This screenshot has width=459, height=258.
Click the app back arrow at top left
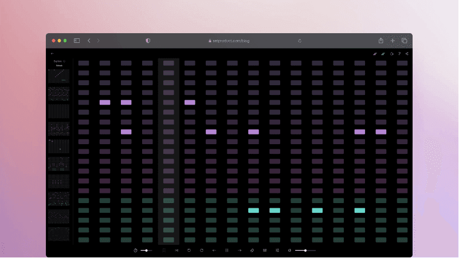52,53
